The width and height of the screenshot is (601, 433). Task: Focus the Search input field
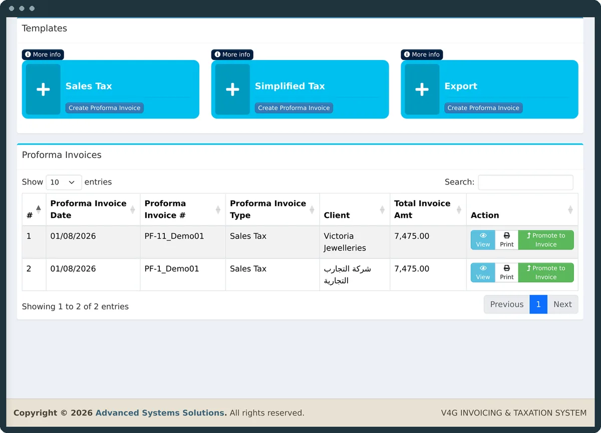(x=525, y=182)
